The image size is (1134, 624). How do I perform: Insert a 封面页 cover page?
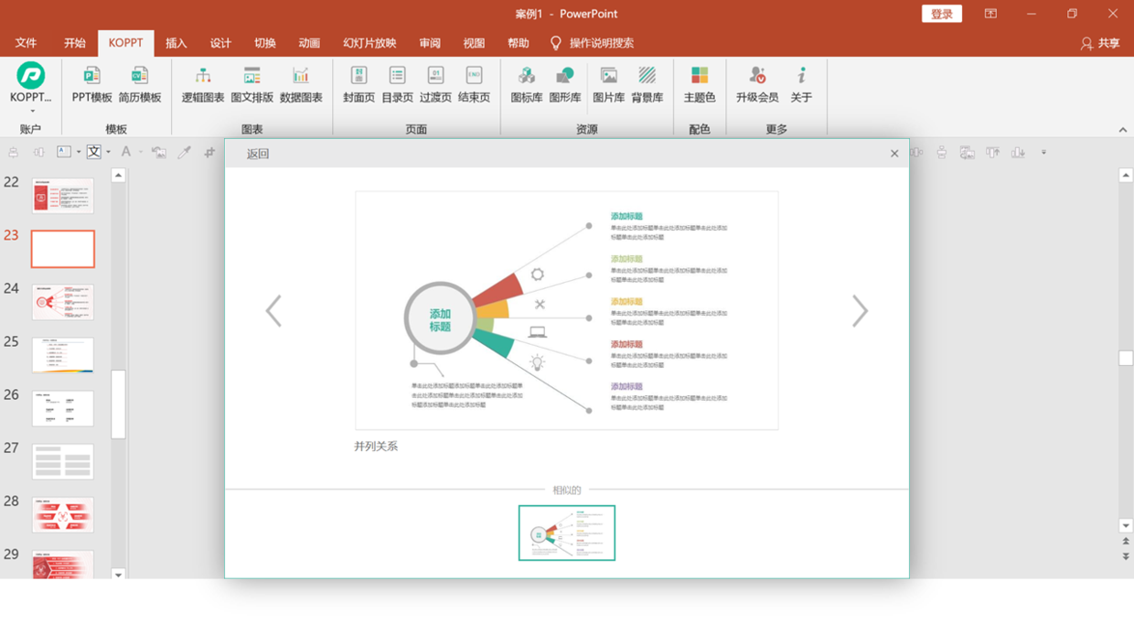point(358,85)
